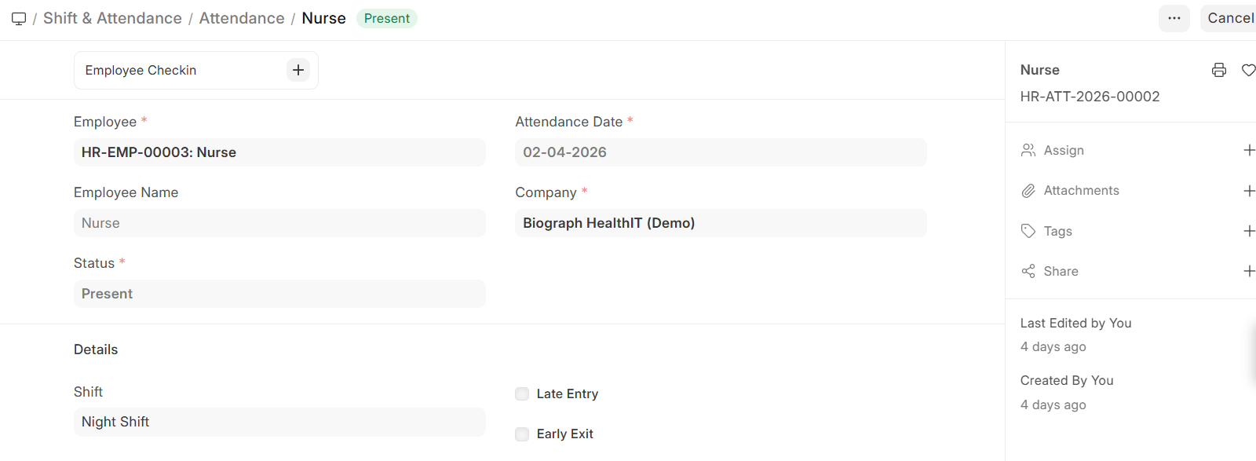Open the three-dot more actions menu
Image resolution: width=1256 pixels, height=461 pixels.
click(1174, 18)
